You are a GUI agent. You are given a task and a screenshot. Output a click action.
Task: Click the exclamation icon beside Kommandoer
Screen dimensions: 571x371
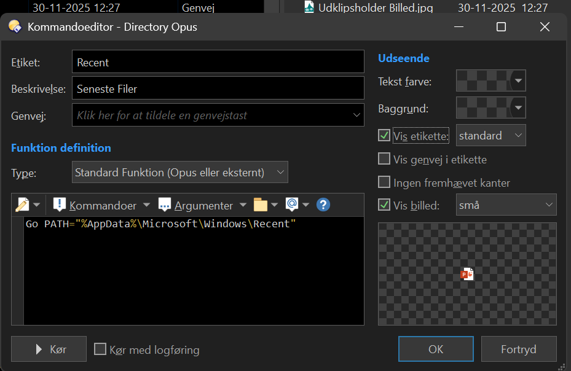[60, 205]
